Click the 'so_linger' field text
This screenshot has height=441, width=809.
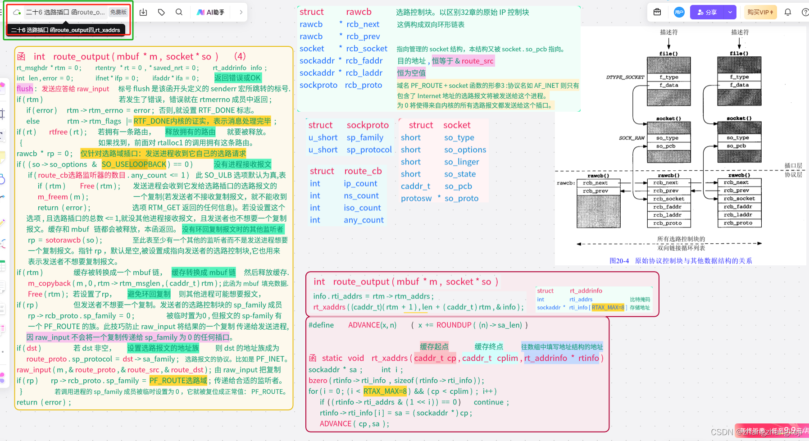pos(462,162)
